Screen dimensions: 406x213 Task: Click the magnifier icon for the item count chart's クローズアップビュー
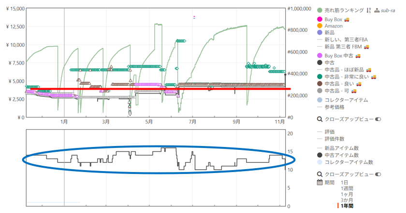click(x=319, y=174)
